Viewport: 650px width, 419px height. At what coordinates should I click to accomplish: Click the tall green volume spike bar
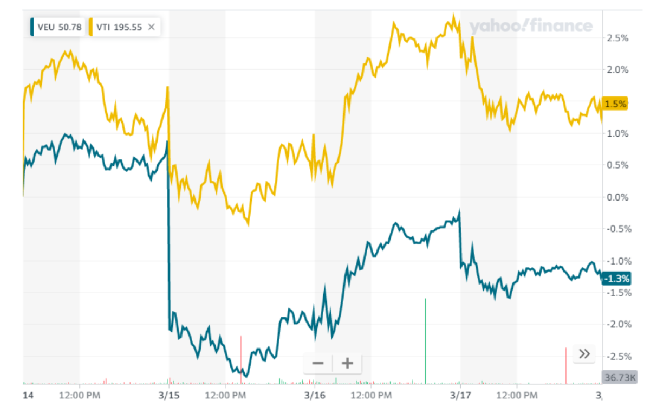(425, 340)
